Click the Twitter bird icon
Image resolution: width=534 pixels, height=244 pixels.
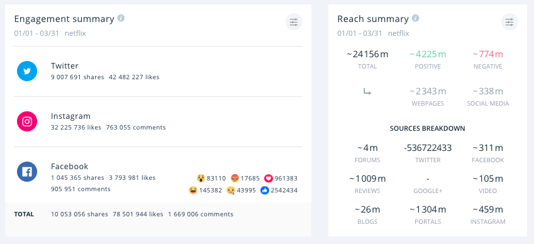point(27,71)
